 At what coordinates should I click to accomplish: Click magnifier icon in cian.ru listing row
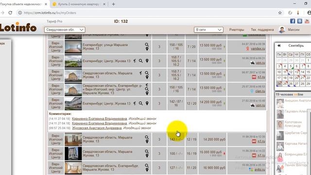(147, 89)
